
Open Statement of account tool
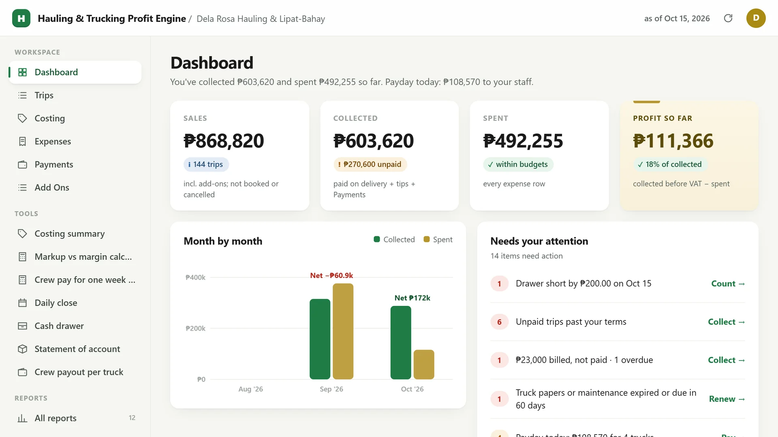pos(75,349)
